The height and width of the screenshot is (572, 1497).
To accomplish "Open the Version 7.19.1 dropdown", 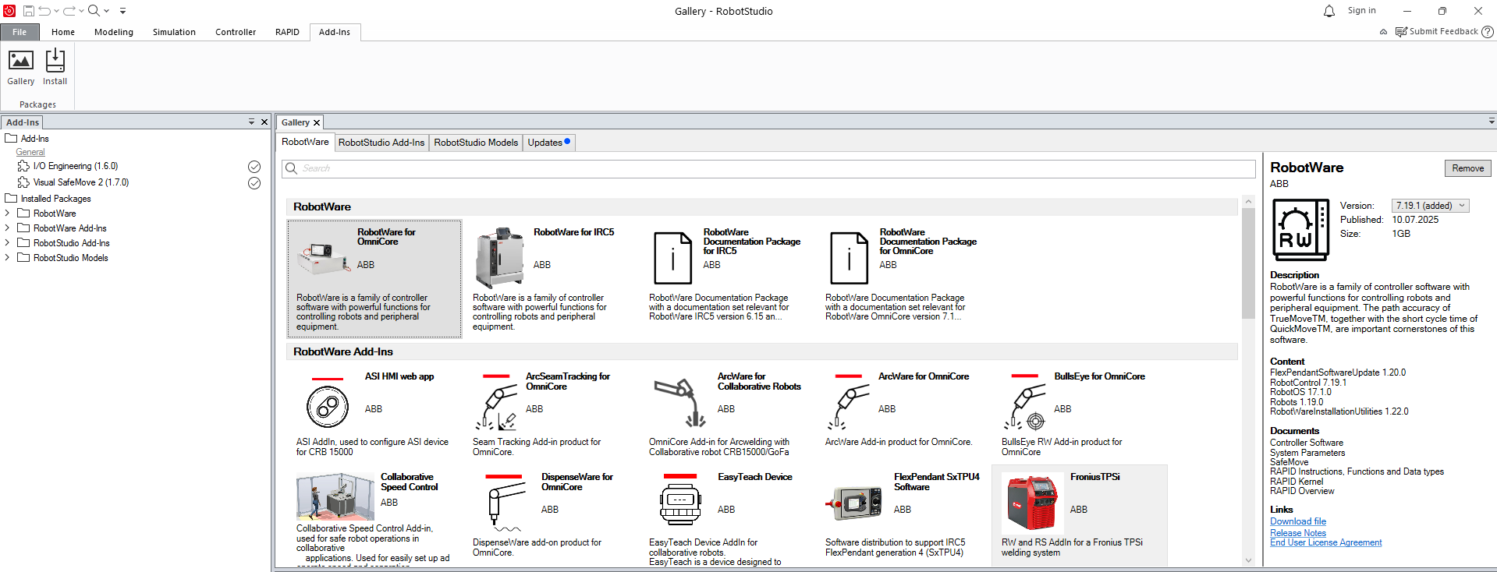I will click(x=1430, y=206).
